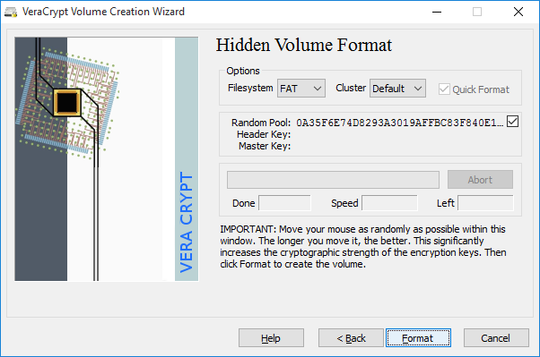This screenshot has height=357, width=540.
Task: Click the Hidden Volume Format heading
Action: [x=304, y=45]
